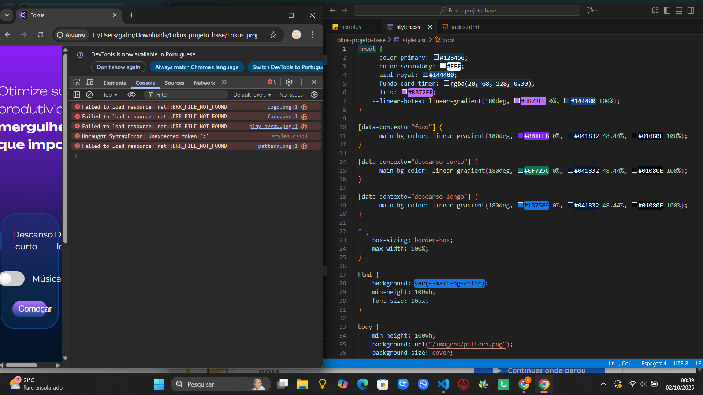703x395 pixels.
Task: Open the index.html editor tab
Action: coord(464,27)
